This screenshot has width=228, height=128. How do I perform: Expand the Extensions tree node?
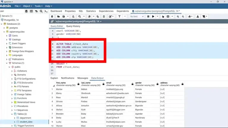click(x=7, y=47)
